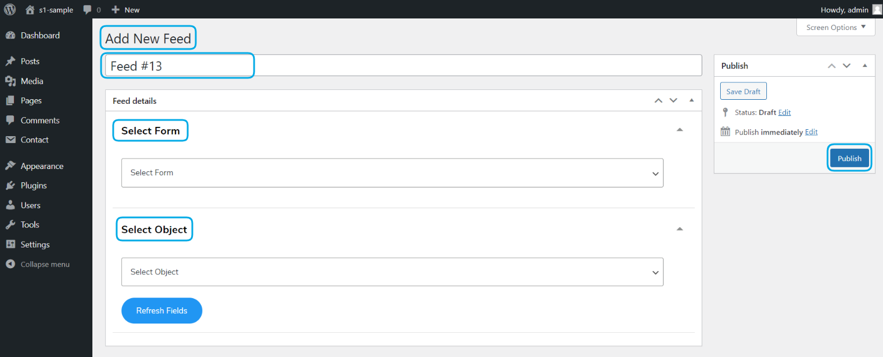Open the s1-sample site home icon
The height and width of the screenshot is (357, 883).
30,10
